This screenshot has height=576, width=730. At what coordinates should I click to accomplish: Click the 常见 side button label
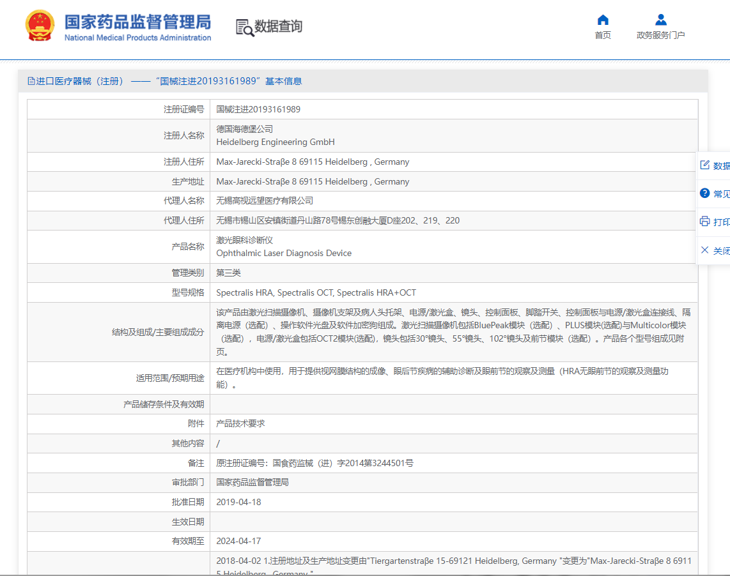722,193
